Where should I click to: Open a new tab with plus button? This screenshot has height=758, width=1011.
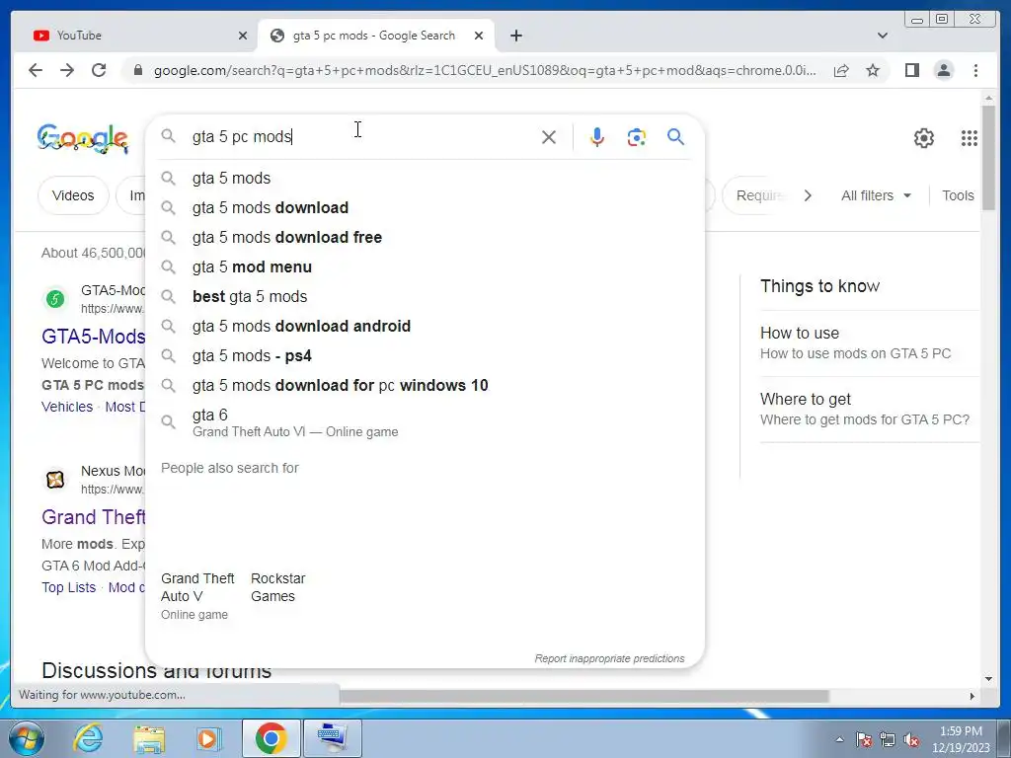515,36
